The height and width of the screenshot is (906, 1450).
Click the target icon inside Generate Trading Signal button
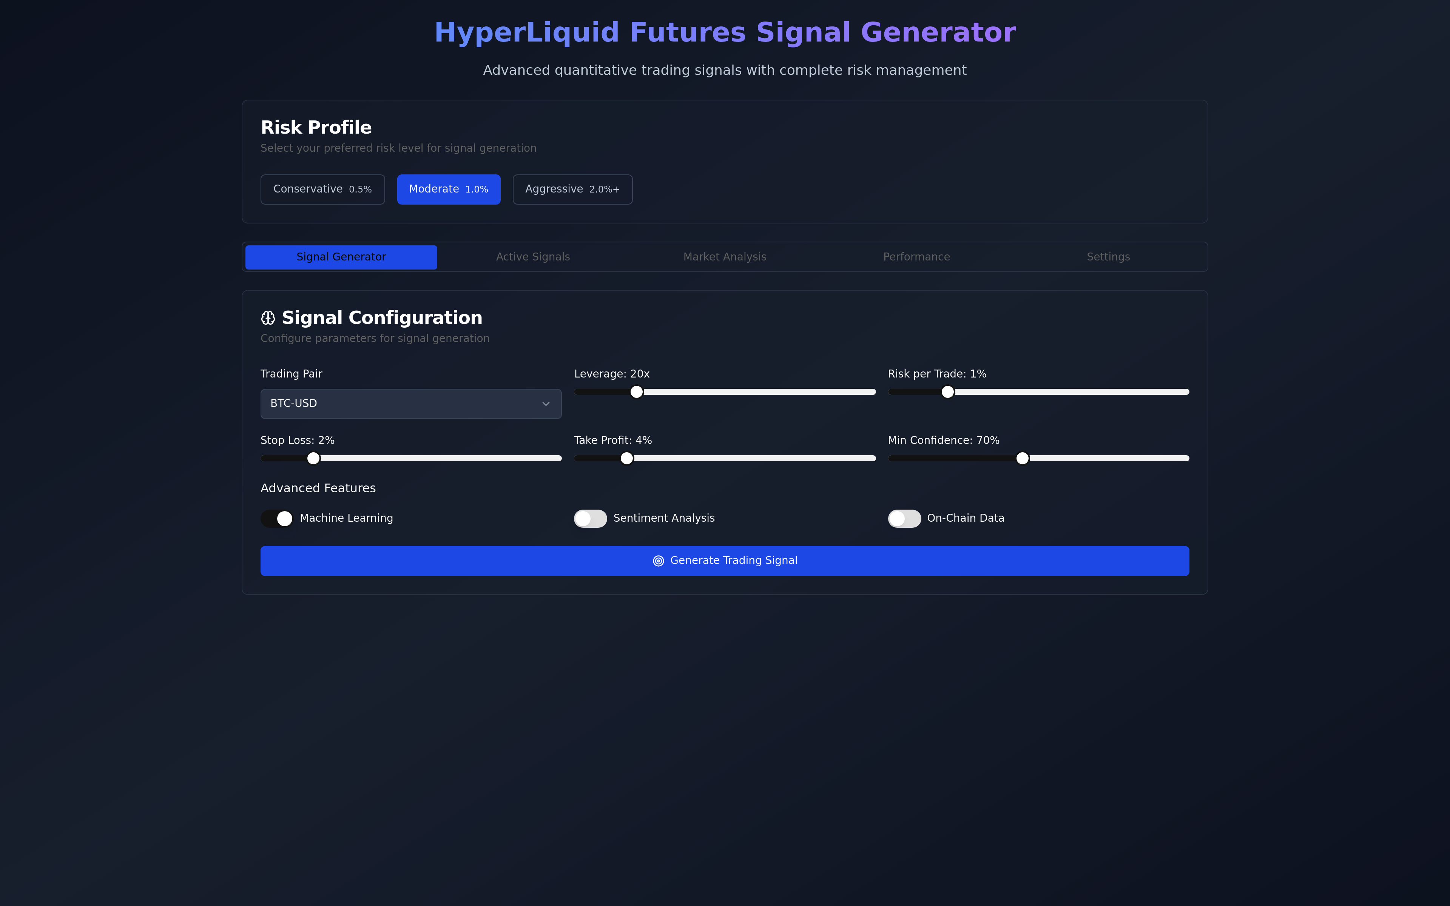[658, 560]
